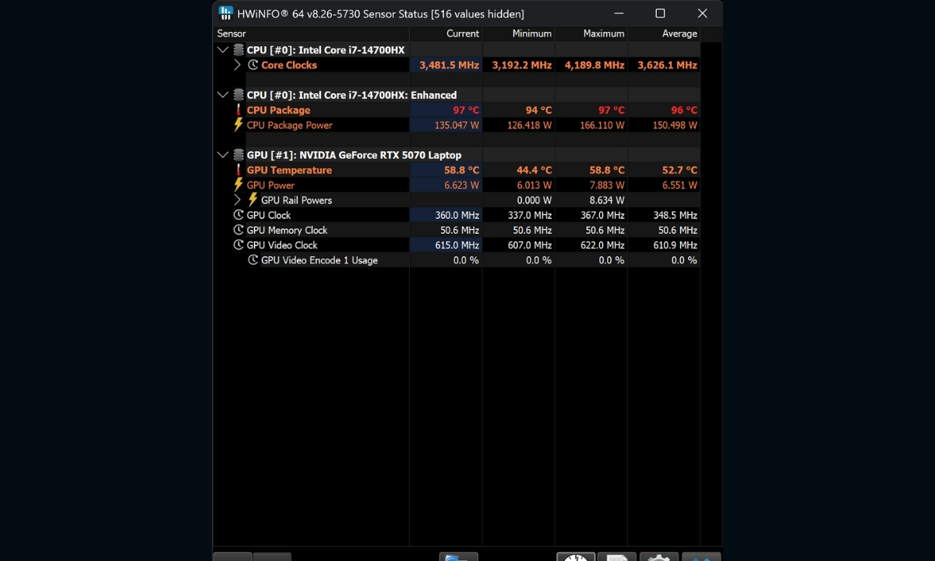Click the GPU Temperature average 52.7 °C

point(679,170)
